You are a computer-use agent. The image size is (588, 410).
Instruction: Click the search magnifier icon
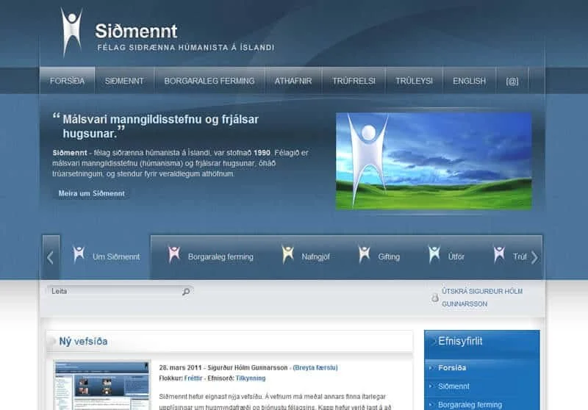[x=186, y=291]
